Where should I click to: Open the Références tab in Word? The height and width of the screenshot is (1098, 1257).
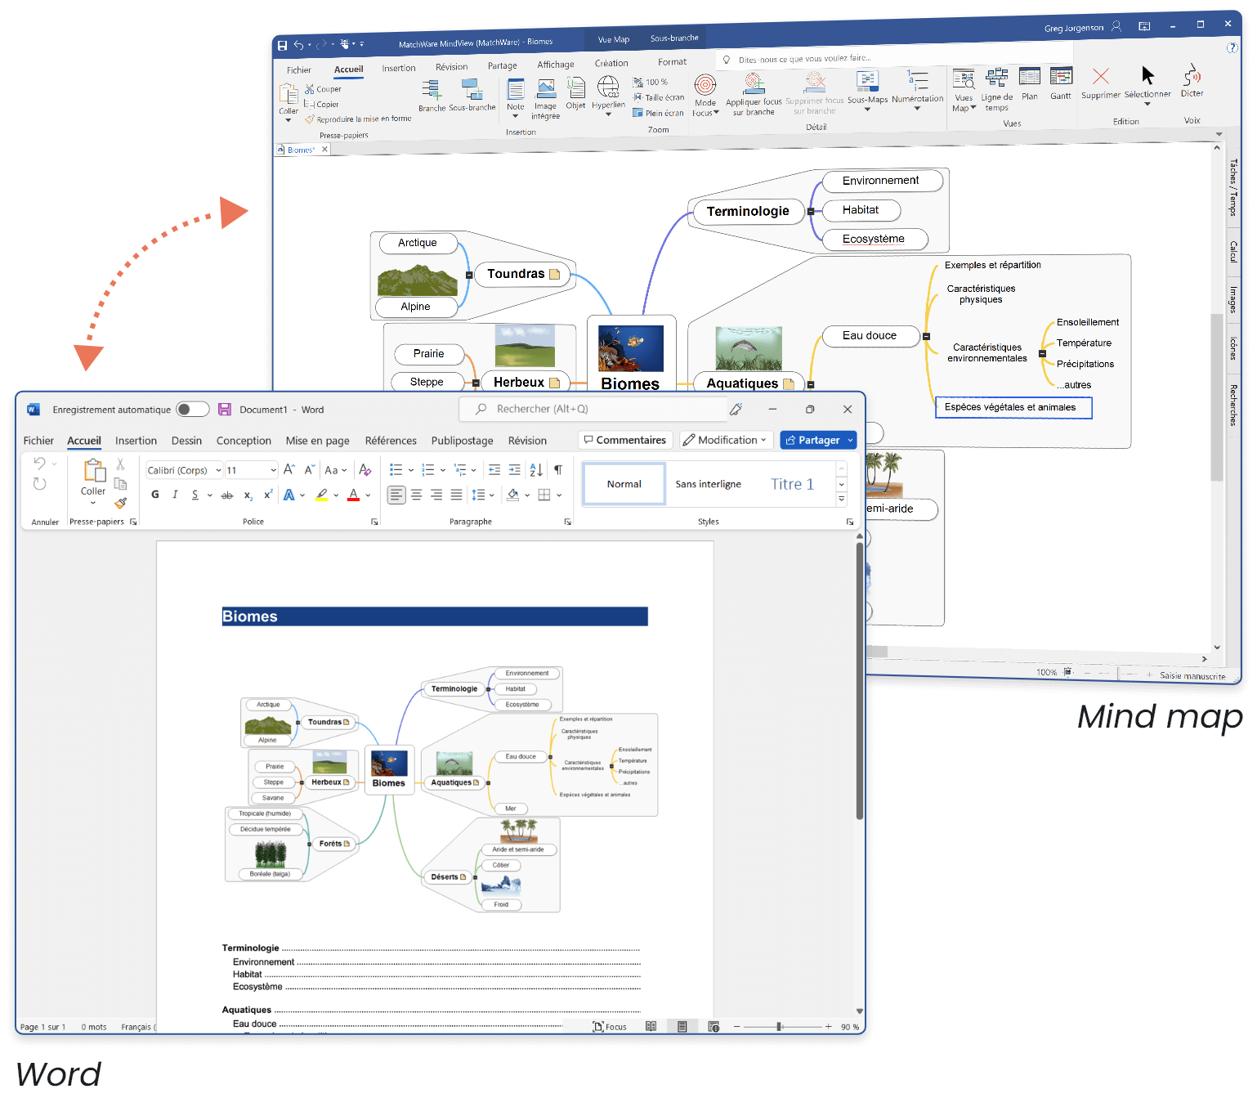pyautogui.click(x=391, y=441)
